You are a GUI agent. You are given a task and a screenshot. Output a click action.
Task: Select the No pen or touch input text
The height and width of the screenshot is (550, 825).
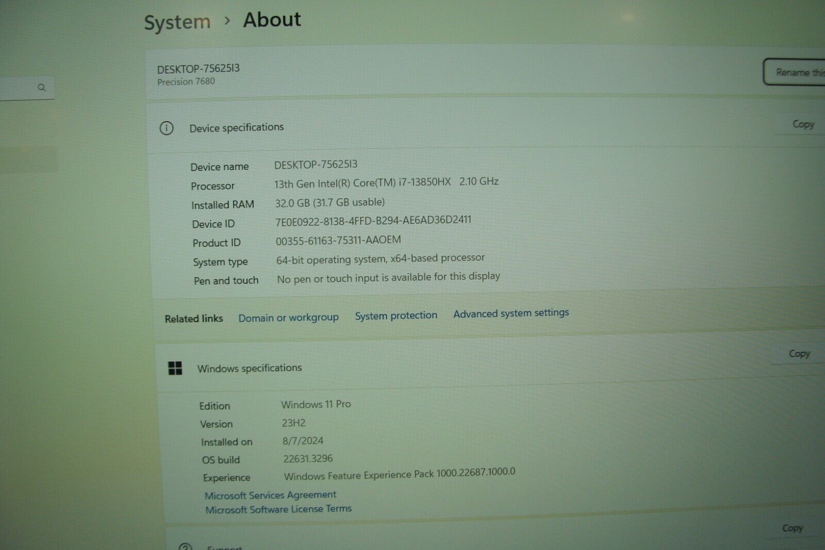(x=388, y=278)
